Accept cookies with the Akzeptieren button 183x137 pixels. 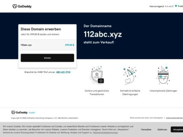coord(177,129)
